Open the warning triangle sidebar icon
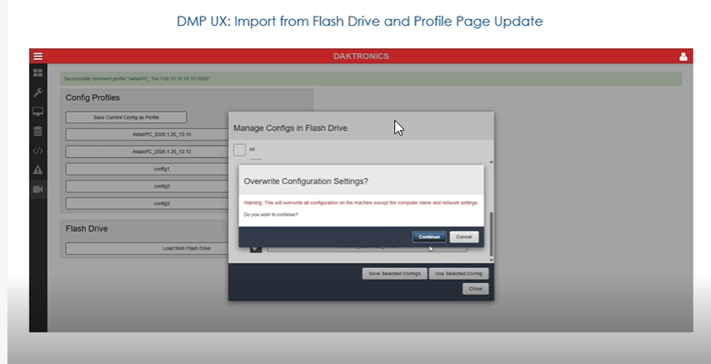Image resolution: width=711 pixels, height=364 pixels. (x=38, y=170)
